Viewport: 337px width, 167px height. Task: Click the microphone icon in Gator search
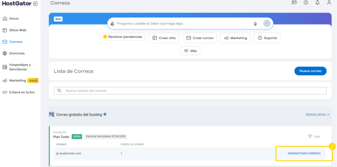pos(255,23)
